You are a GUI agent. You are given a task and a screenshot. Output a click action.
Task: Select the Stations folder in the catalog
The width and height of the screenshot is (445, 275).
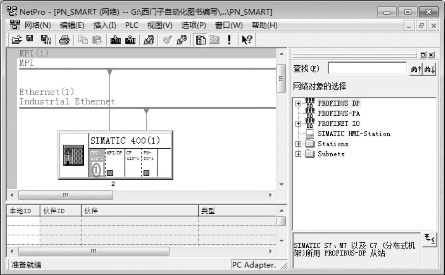pos(333,144)
